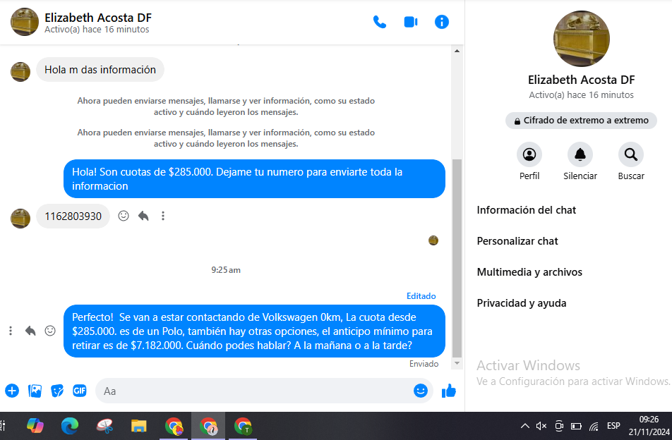Send a thumbs-up like
The width and height of the screenshot is (672, 440).
coord(449,391)
